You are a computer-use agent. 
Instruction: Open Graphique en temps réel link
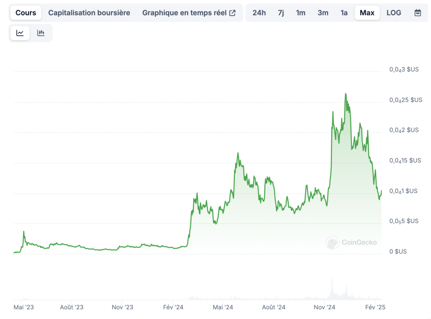pos(189,13)
